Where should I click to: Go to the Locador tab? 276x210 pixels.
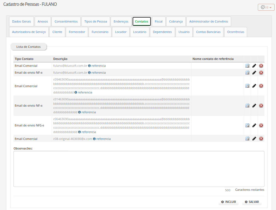click(121, 32)
